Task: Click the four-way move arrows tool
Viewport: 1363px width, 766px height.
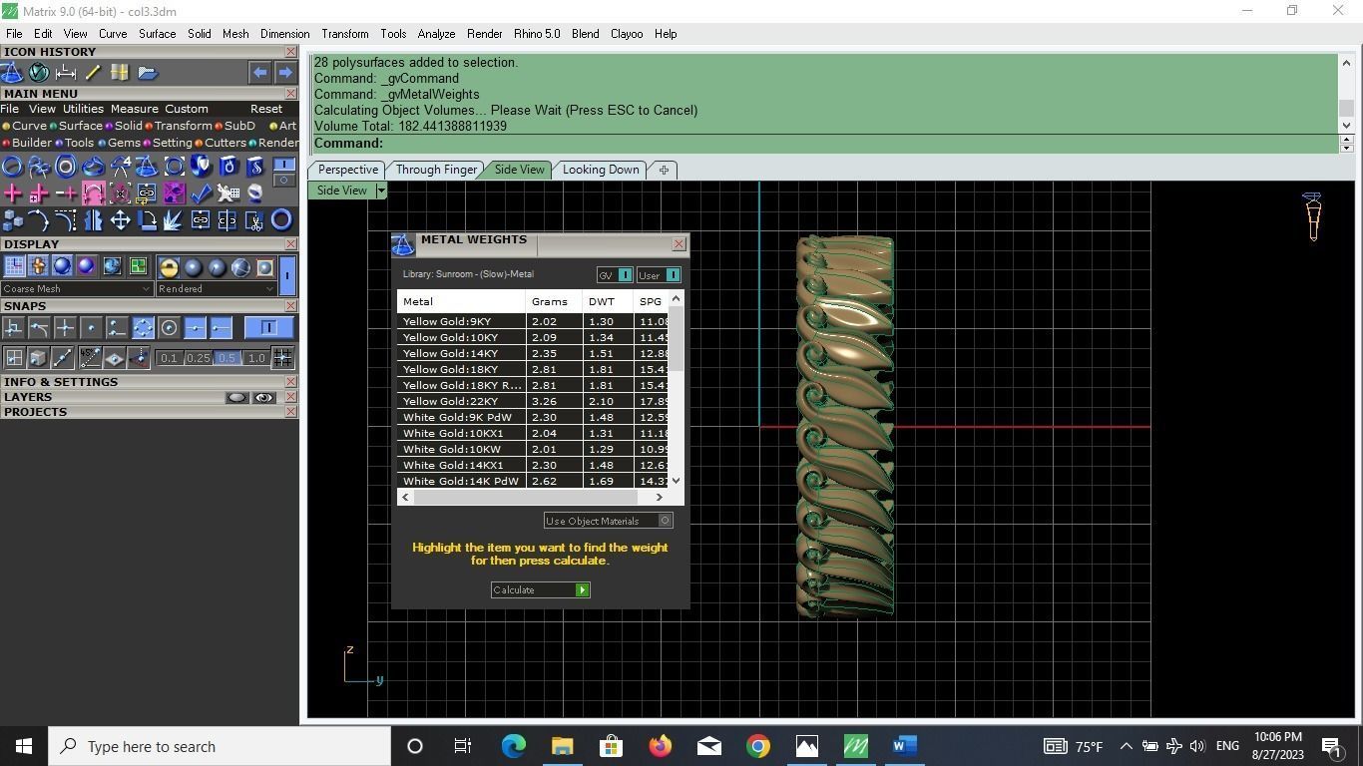Action: (x=120, y=219)
